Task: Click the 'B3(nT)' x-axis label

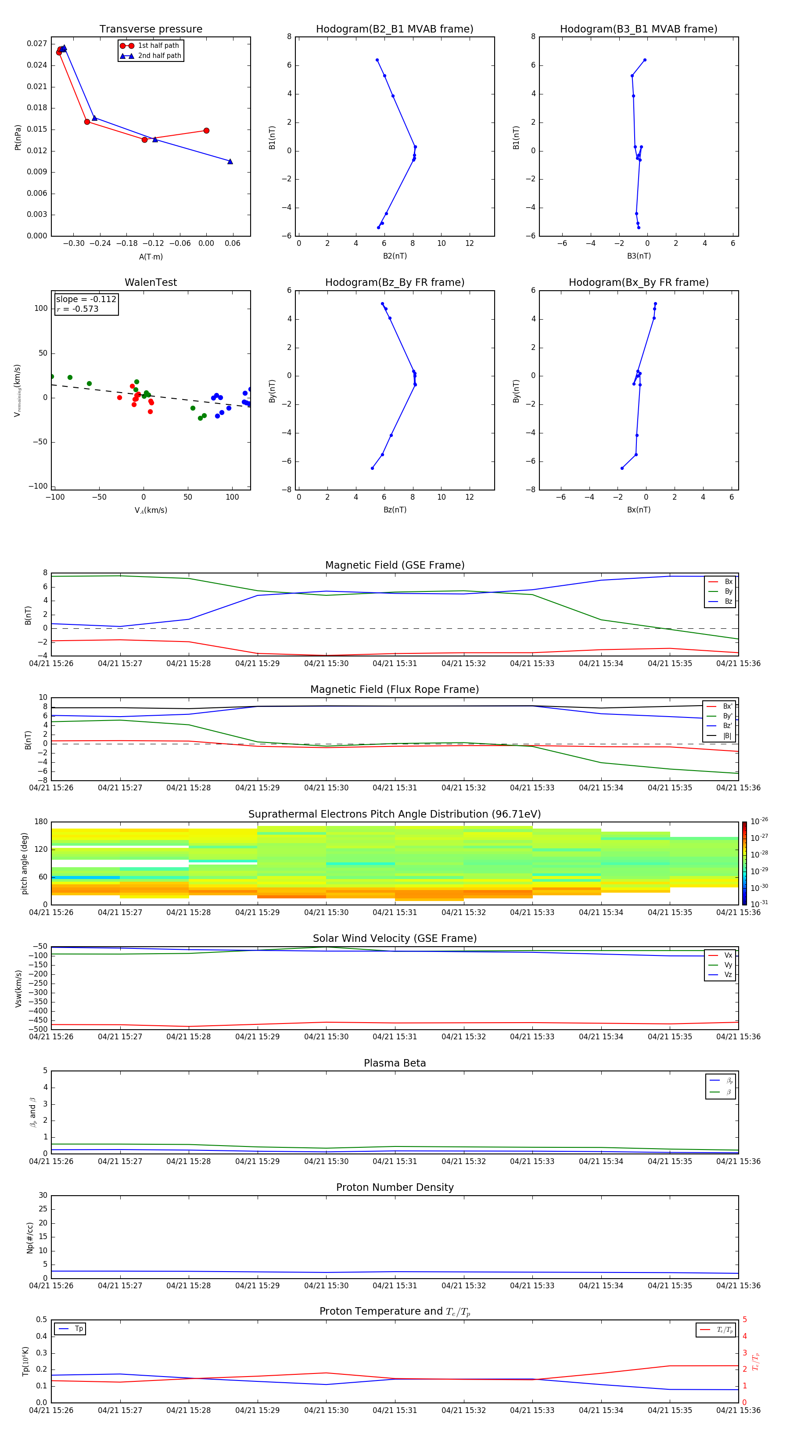Action: point(639,256)
